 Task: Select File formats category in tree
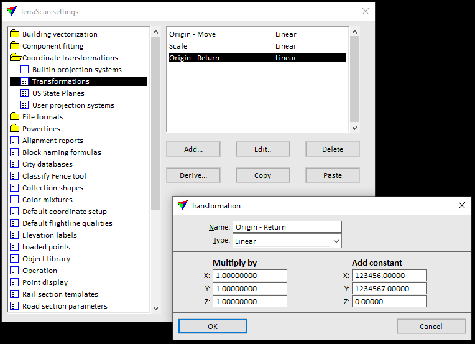click(42, 117)
